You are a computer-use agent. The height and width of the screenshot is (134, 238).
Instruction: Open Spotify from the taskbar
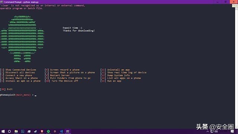(x=48, y=131)
